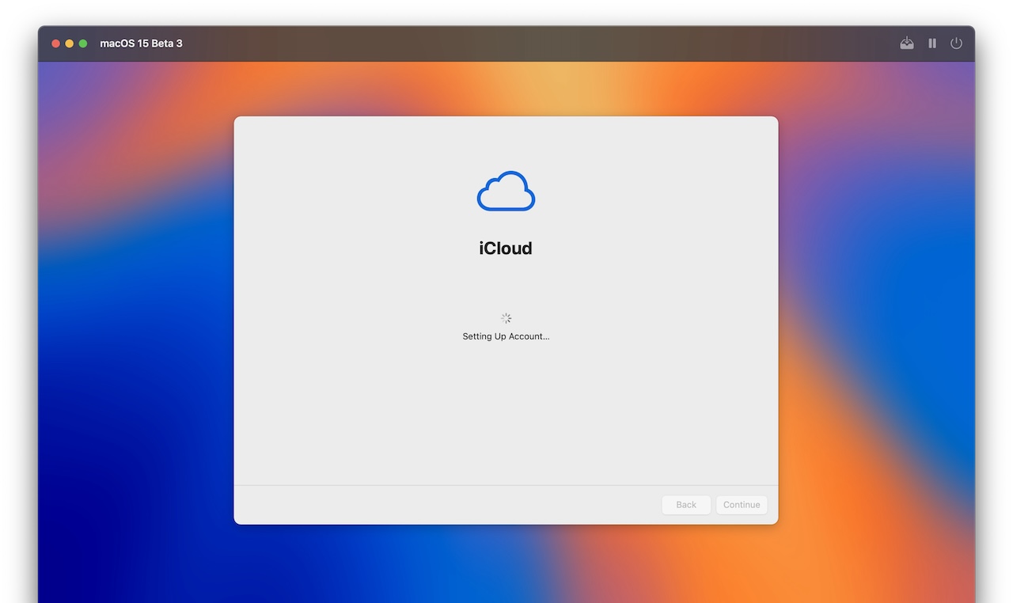Click the loading spinner above Setting Up Account
The image size is (1013, 603).
(x=506, y=318)
